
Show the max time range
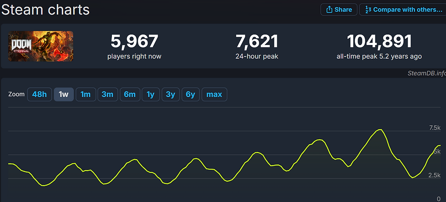pos(214,95)
